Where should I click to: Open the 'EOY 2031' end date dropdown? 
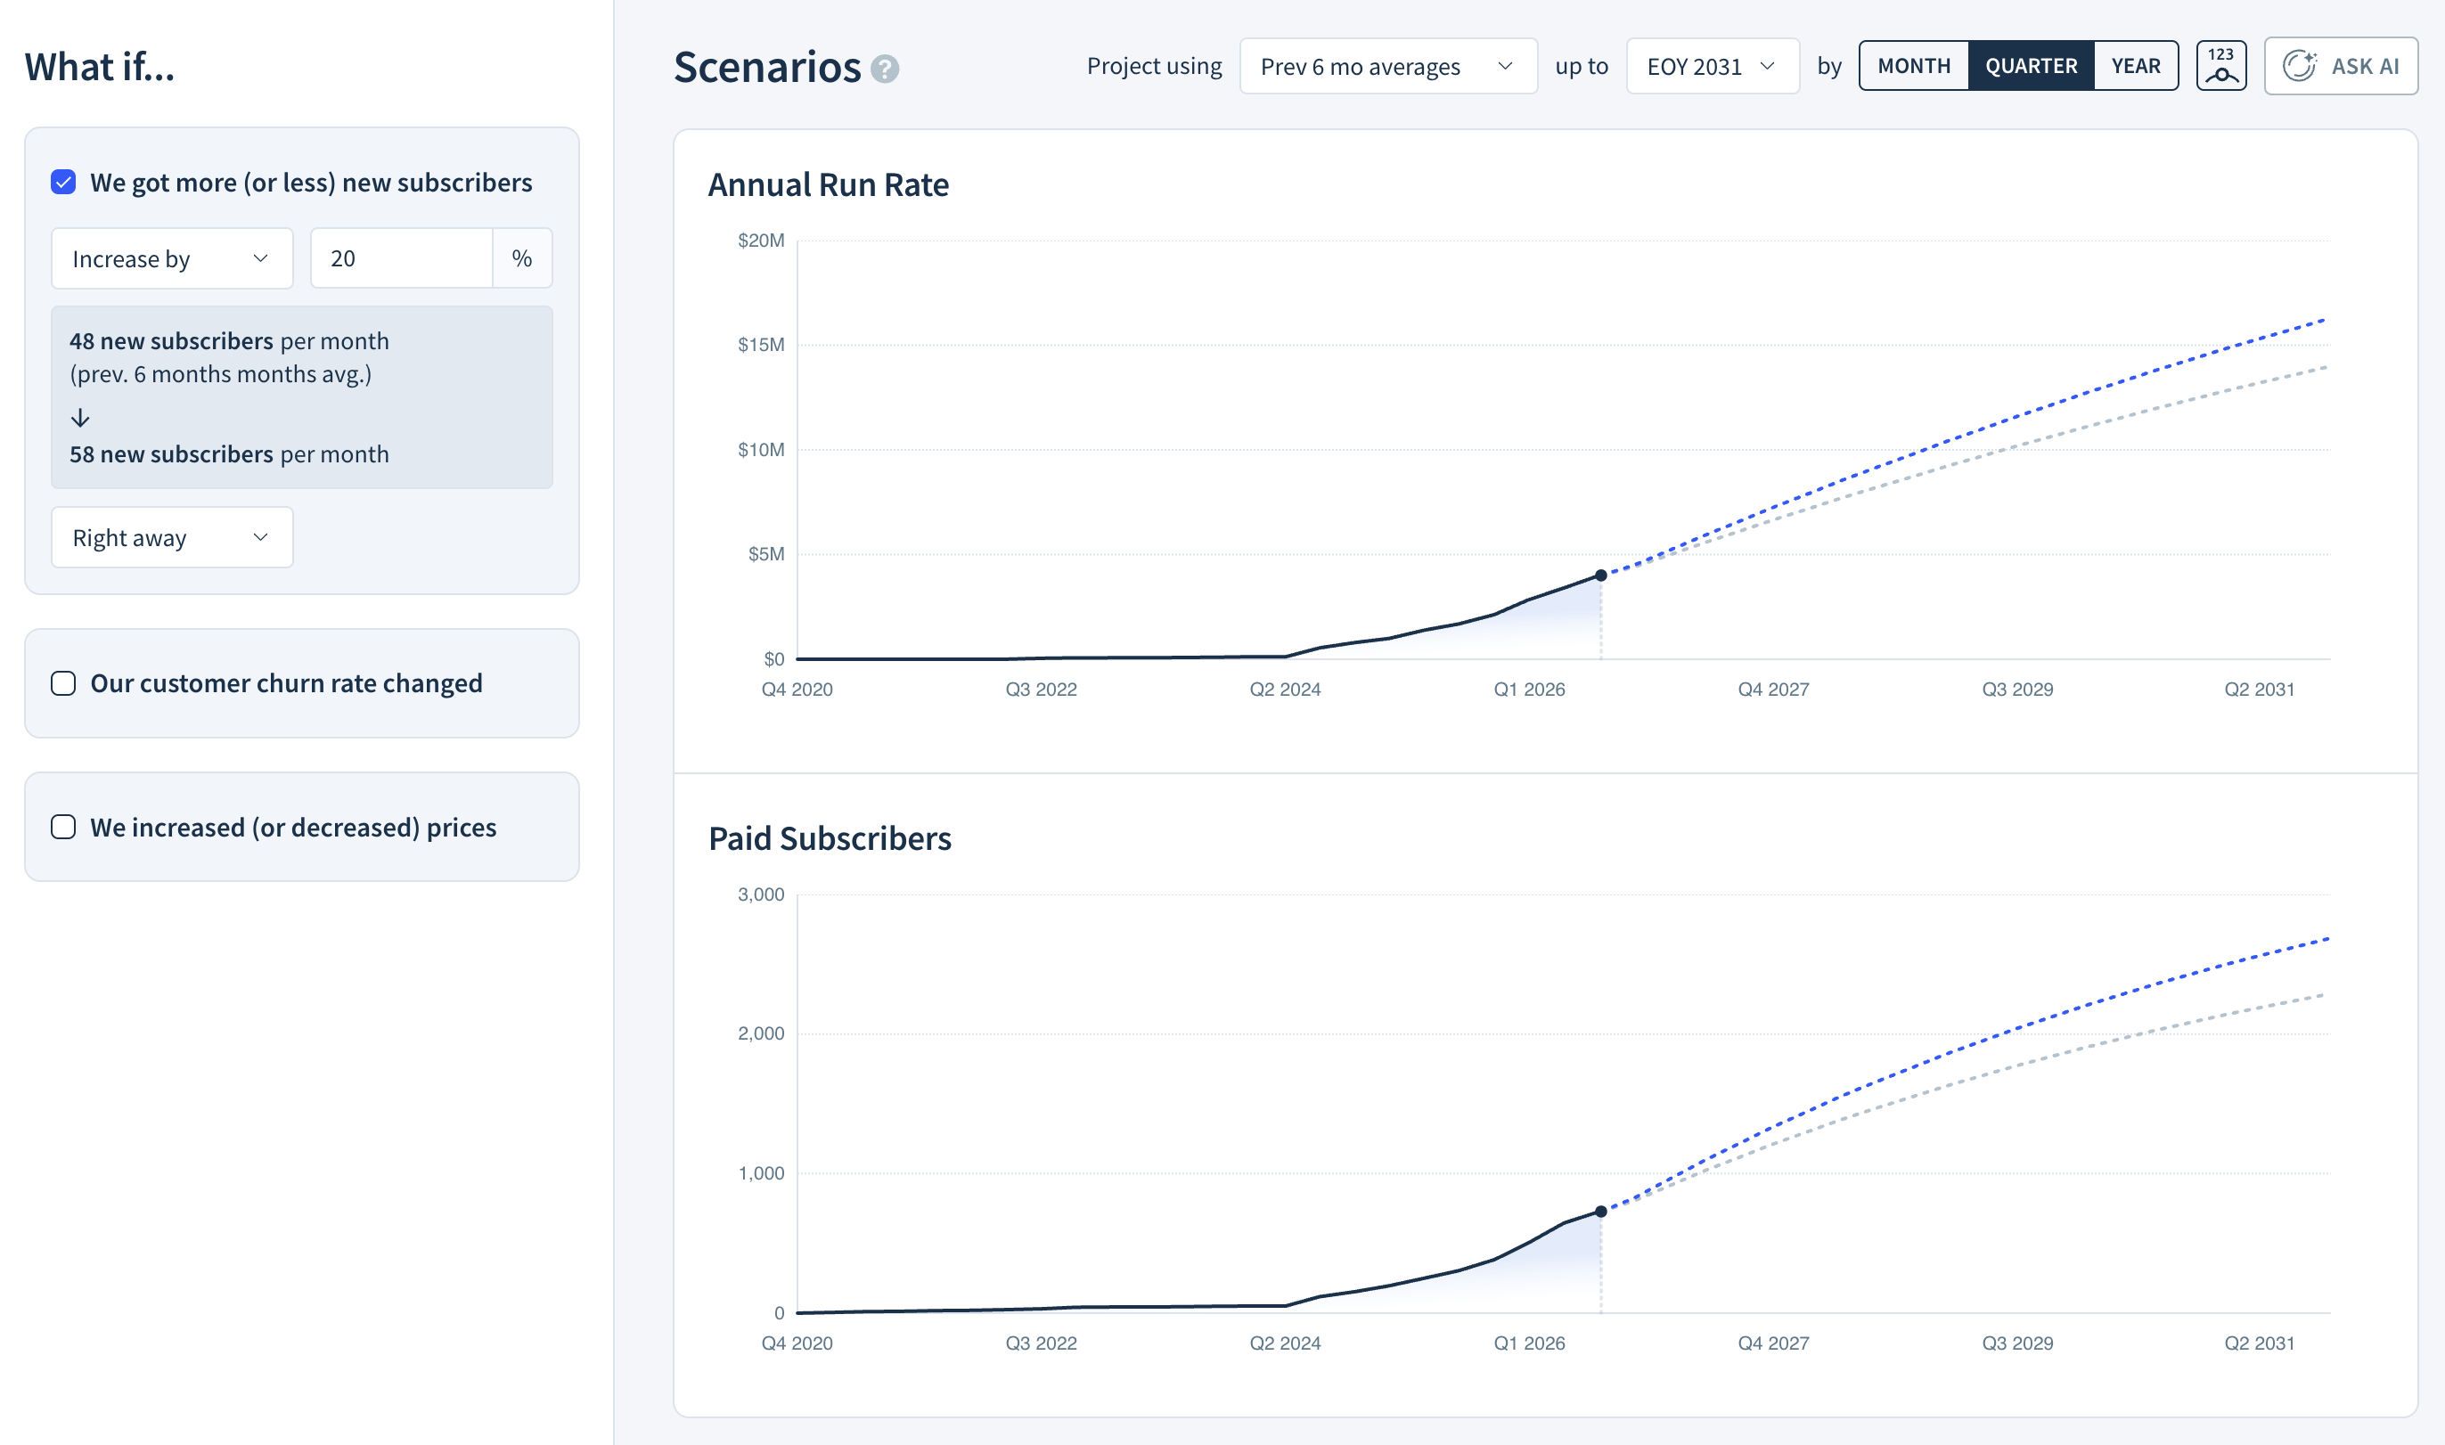point(1712,66)
